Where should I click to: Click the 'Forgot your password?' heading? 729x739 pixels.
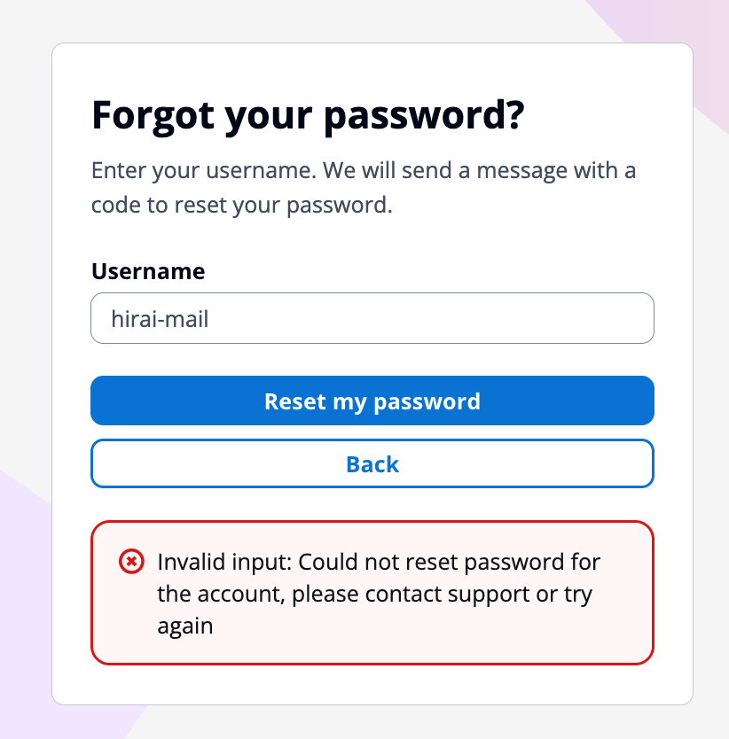[308, 117]
